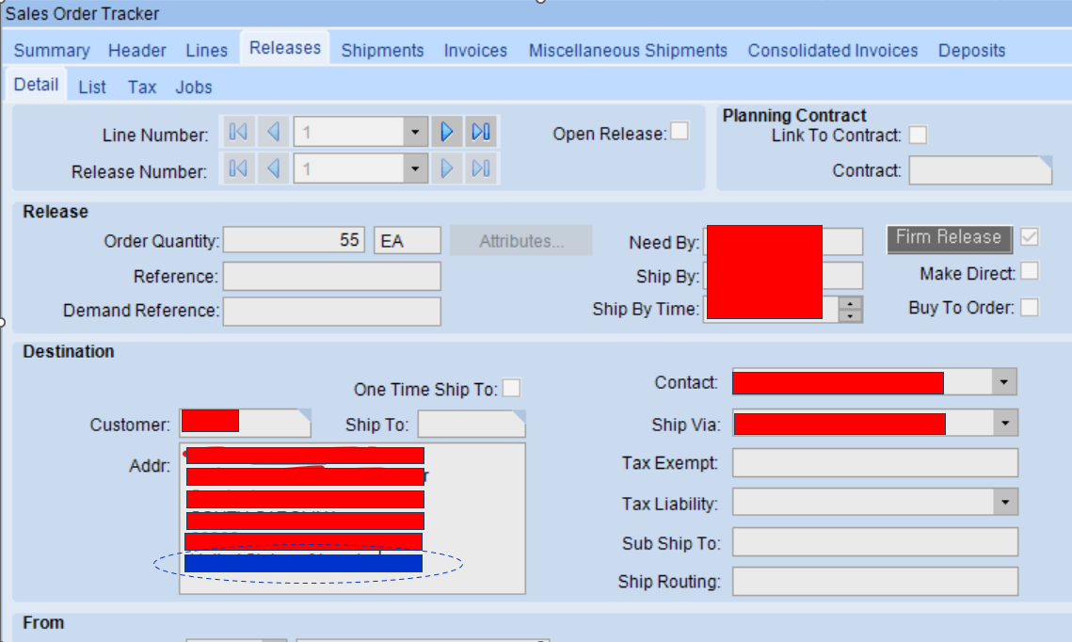Enable the Link To Contract checkbox

(919, 135)
